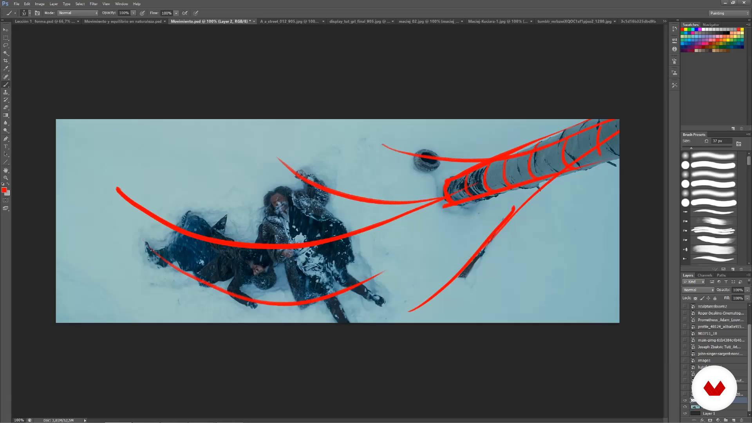Open brush Flow slider arrow
The width and height of the screenshot is (752, 423).
(176, 13)
